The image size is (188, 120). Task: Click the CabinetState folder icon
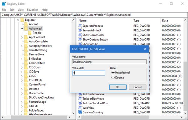pos(26,63)
